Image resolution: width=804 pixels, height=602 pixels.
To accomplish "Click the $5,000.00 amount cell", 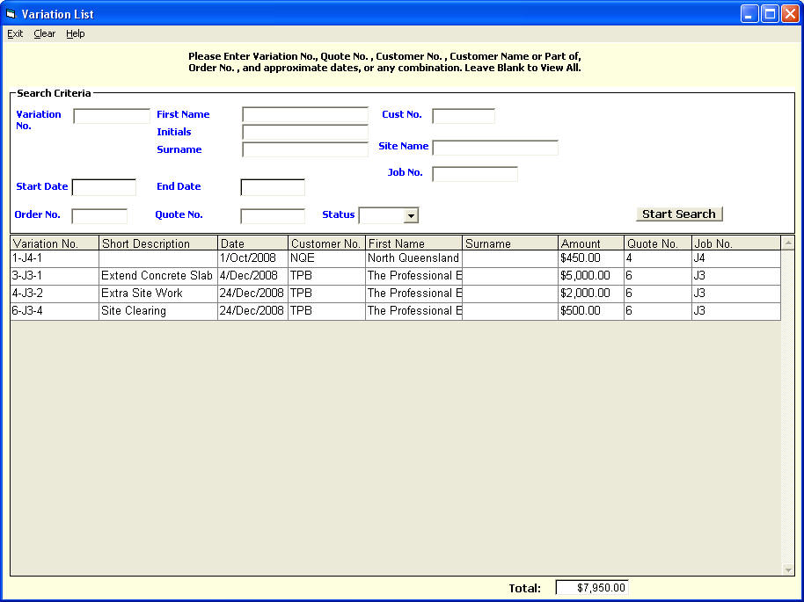I will 591,276.
